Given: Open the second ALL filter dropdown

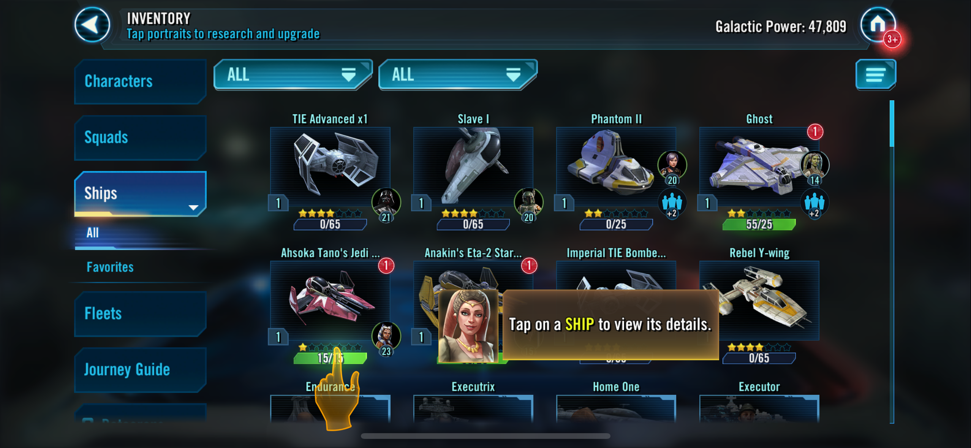Looking at the screenshot, I should [458, 74].
